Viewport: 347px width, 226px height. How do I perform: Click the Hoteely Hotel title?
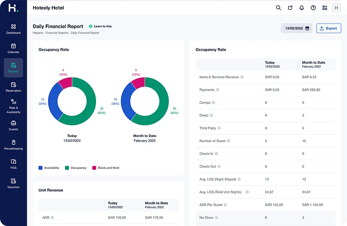48,8
